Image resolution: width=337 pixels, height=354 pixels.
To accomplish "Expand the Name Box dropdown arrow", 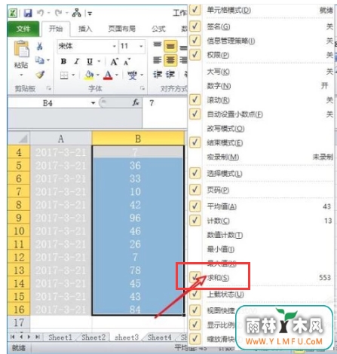I will [x=93, y=103].
